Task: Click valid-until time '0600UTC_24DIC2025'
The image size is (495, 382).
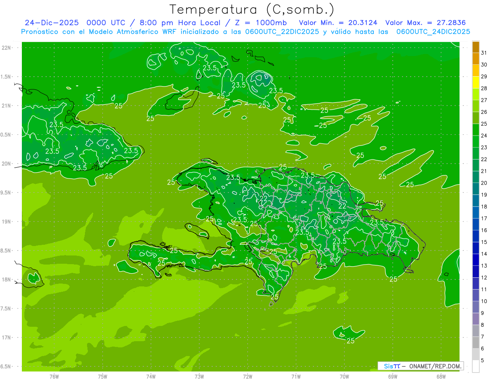Action: coord(433,32)
